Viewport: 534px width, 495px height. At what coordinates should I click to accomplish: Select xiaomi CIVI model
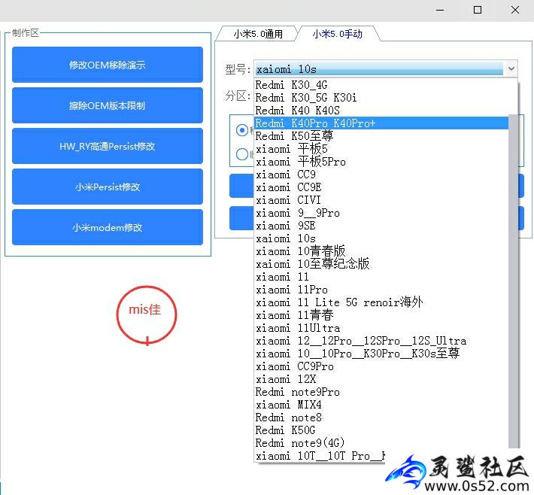(x=381, y=200)
